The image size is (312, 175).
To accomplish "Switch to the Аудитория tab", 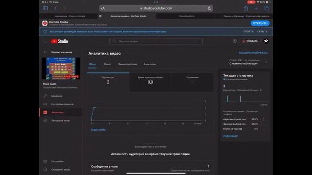I will 150,64.
